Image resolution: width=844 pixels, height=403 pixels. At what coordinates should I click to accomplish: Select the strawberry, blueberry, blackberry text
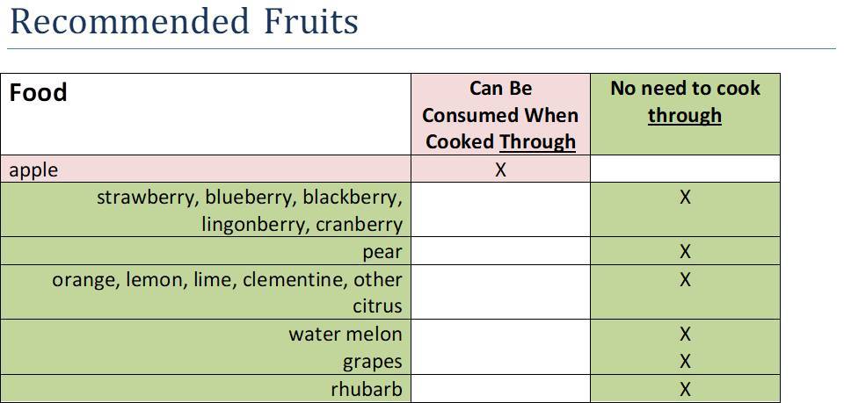(249, 198)
